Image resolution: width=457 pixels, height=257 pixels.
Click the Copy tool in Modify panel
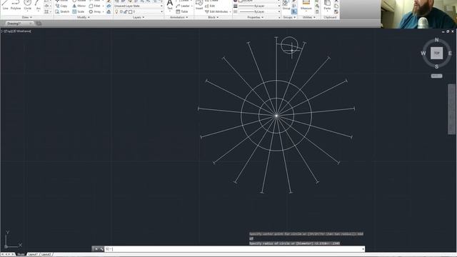point(61,6)
